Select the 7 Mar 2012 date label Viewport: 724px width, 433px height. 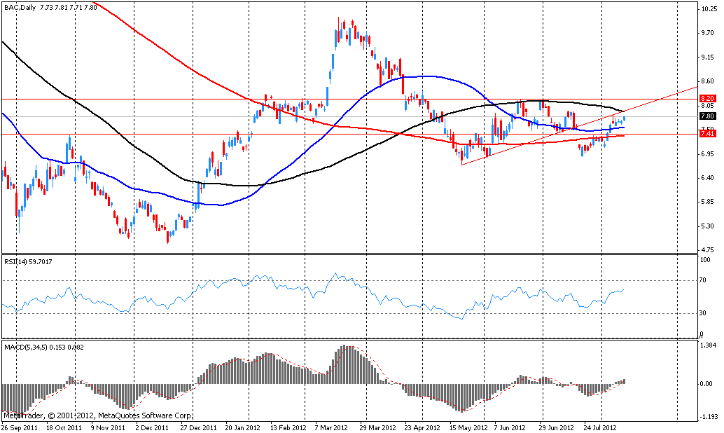(331, 427)
